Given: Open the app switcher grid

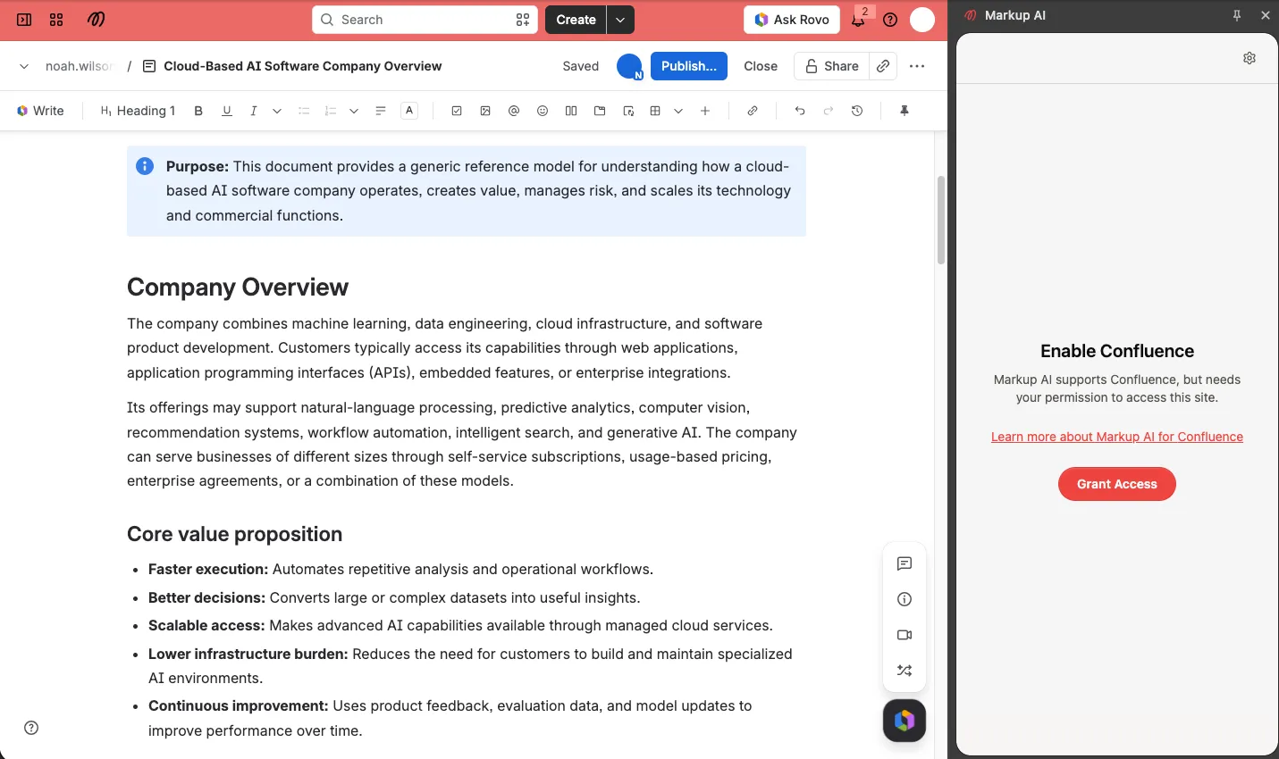Looking at the screenshot, I should (x=56, y=20).
